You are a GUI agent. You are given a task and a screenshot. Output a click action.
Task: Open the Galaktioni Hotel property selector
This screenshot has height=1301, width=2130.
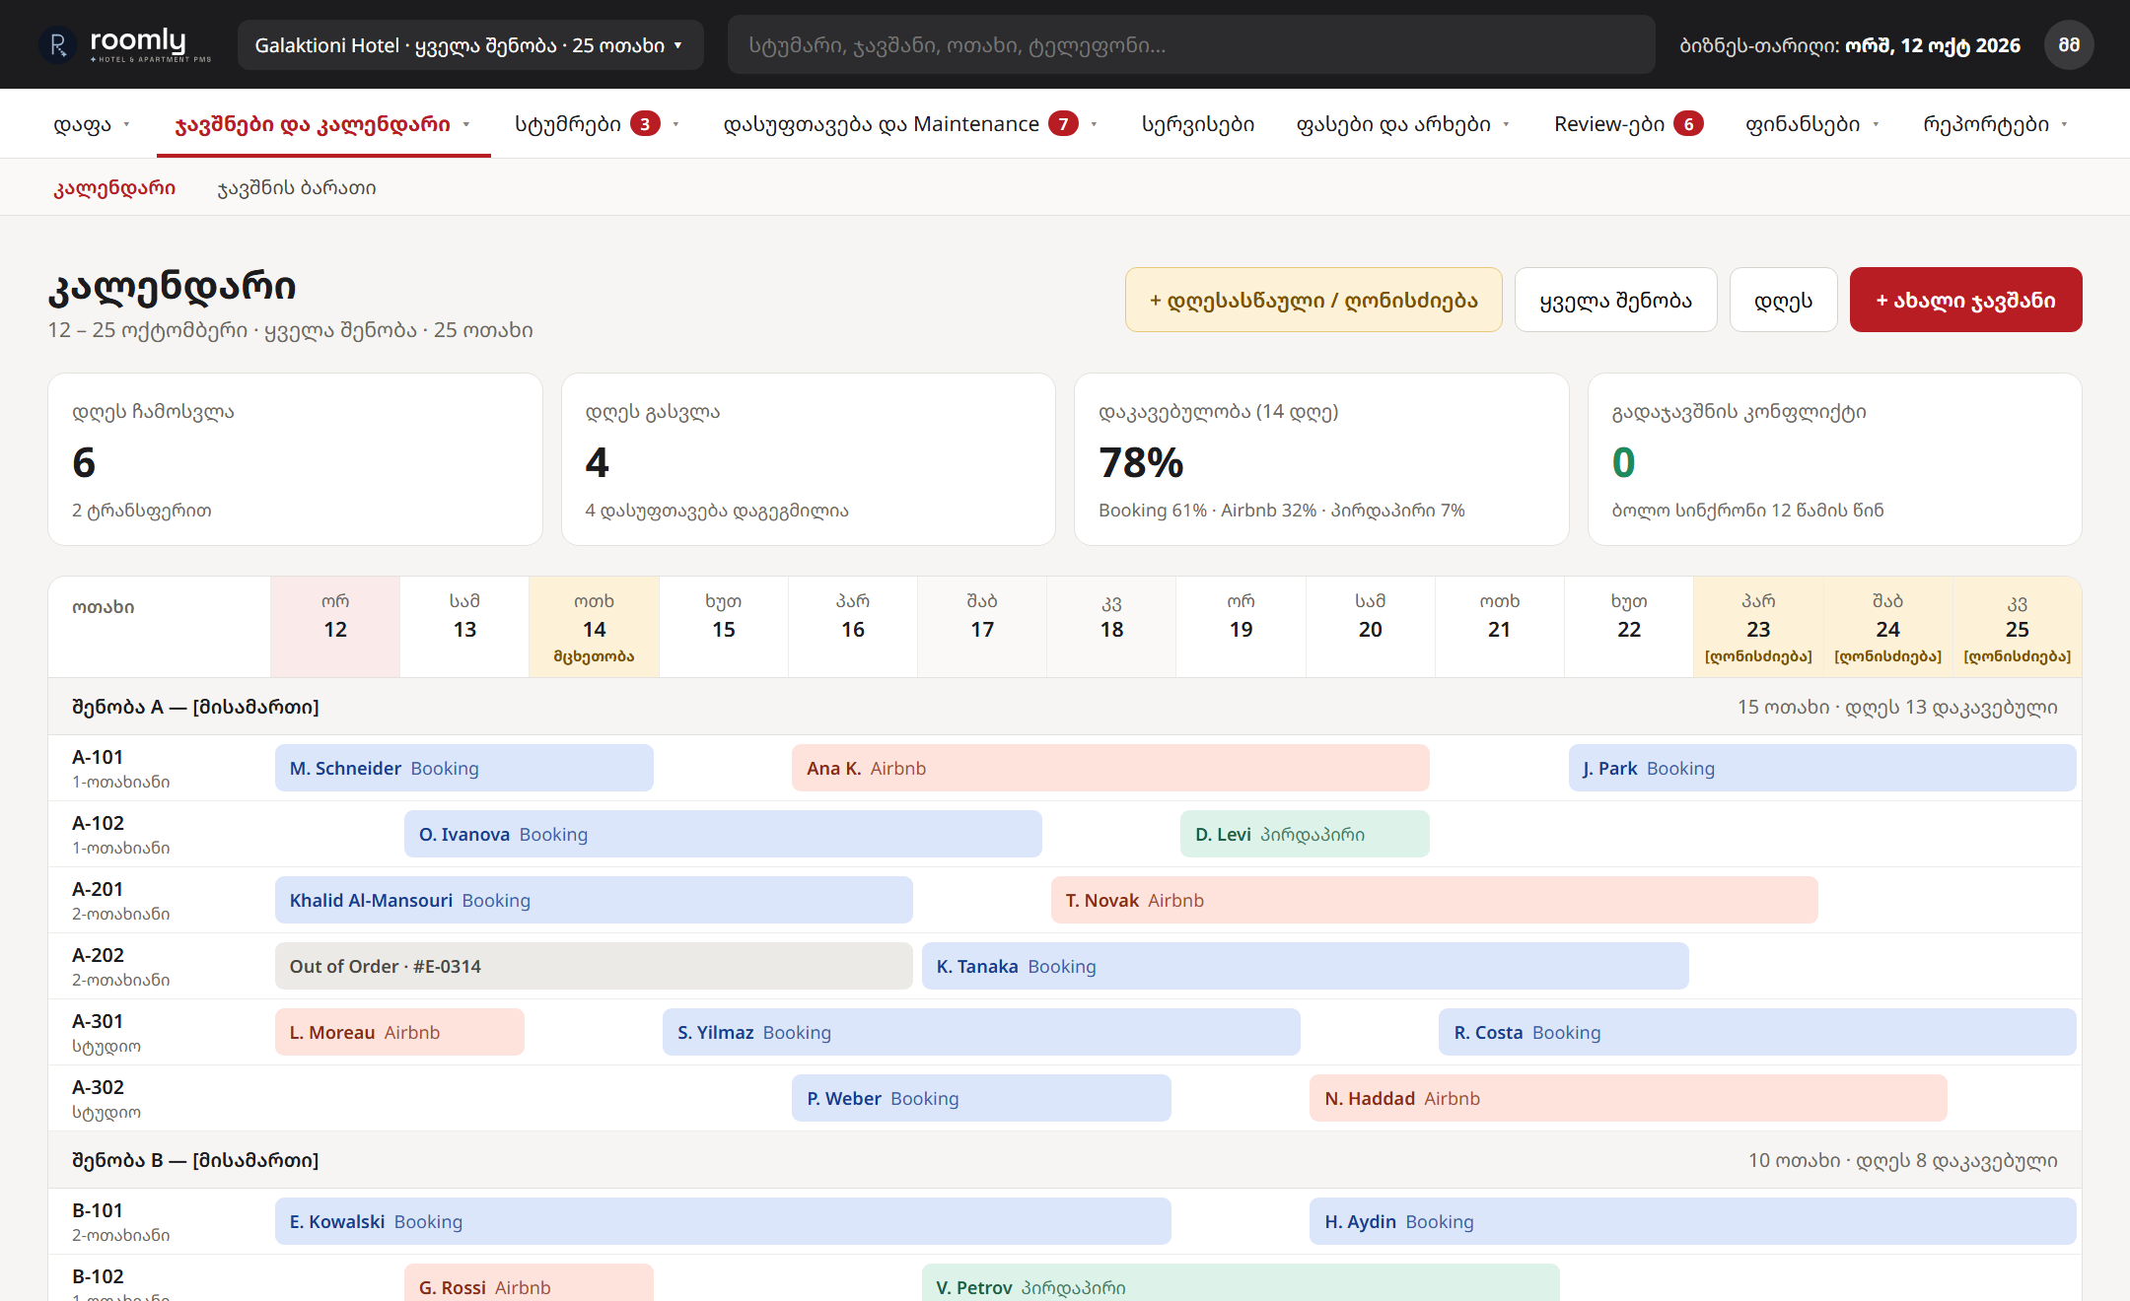470,44
